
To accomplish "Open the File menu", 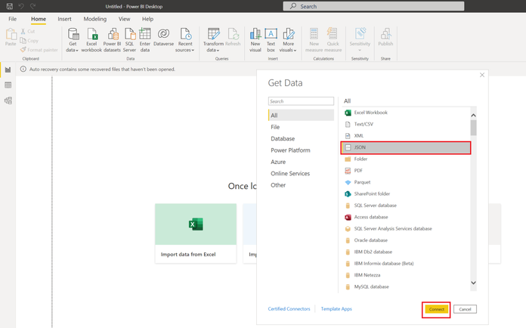I will pos(12,19).
